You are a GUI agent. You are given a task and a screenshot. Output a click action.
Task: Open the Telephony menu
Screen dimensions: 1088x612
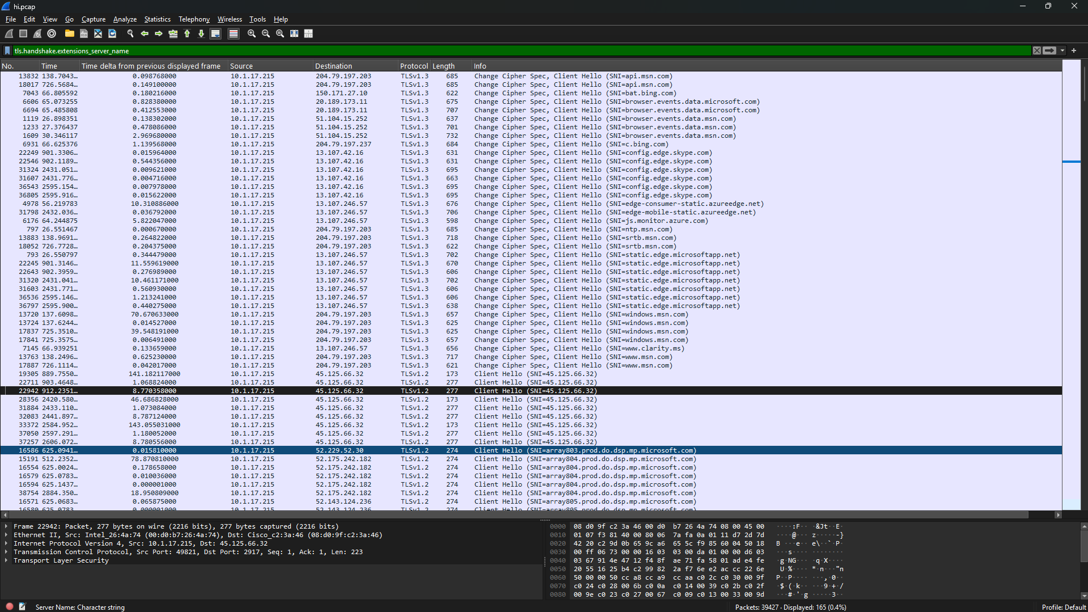coord(194,19)
